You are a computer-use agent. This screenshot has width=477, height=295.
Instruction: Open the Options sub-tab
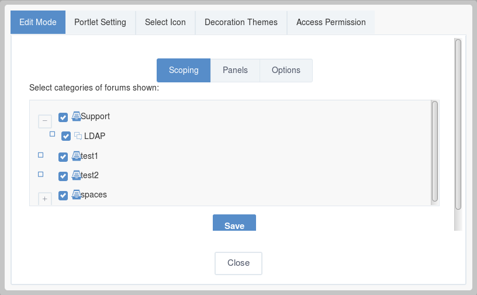pos(286,70)
